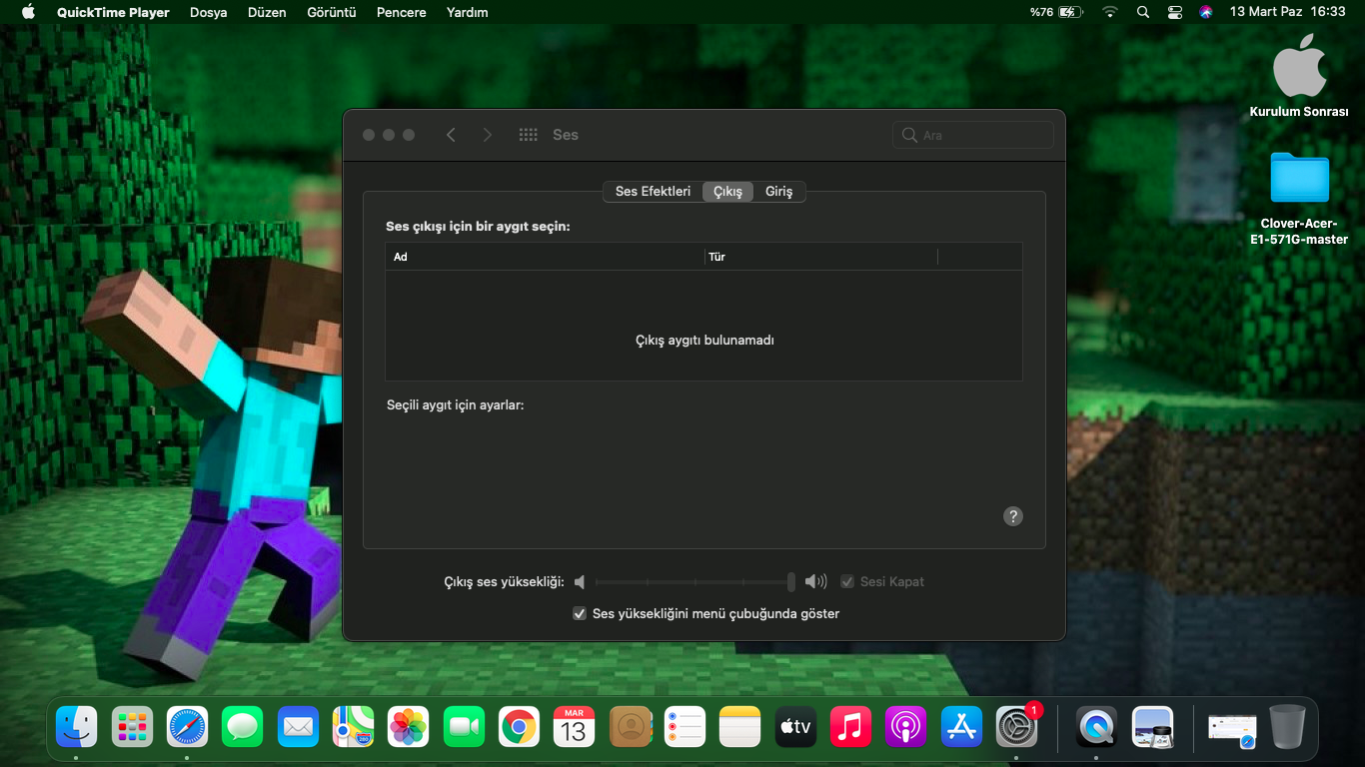The height and width of the screenshot is (767, 1365).
Task: Open the Wi-Fi status menu
Action: click(x=1109, y=12)
